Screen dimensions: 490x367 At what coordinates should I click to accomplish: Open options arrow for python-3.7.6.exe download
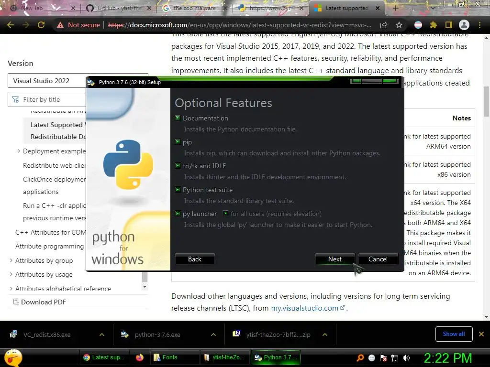point(213,335)
